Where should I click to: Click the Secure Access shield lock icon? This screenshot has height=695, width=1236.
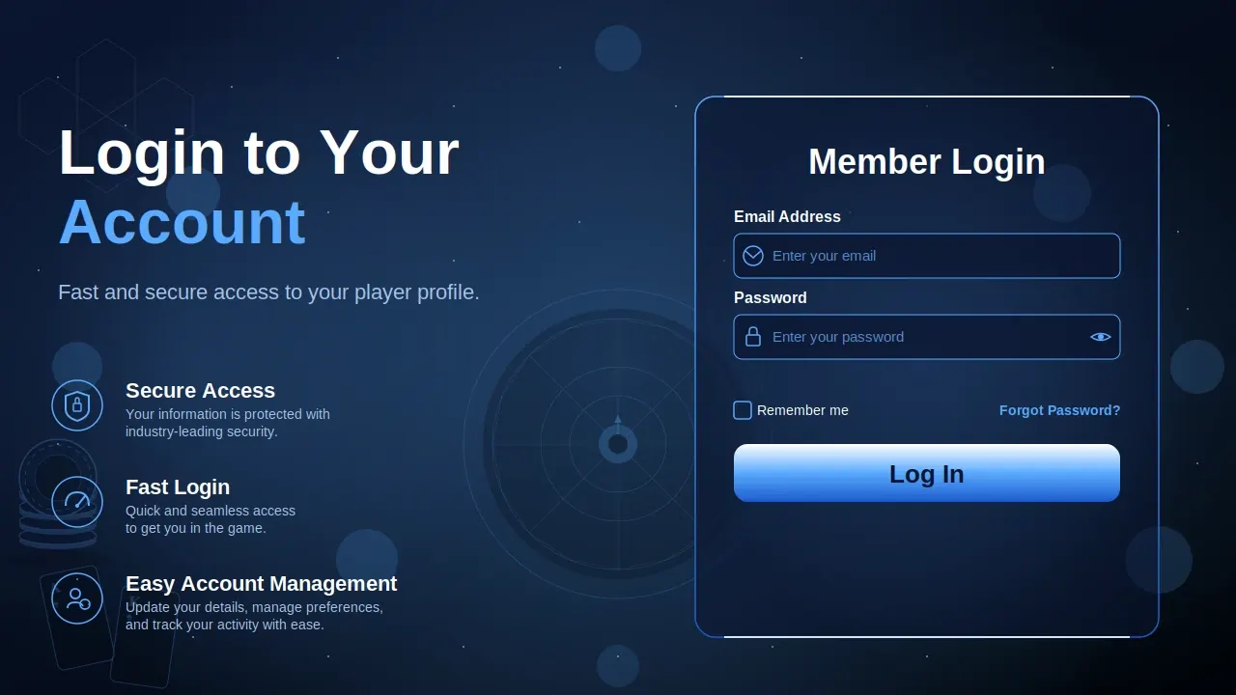77,405
